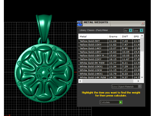Click the 7.23 DWT cell
Viewport: 155px width, 116px height.
click(x=127, y=41)
